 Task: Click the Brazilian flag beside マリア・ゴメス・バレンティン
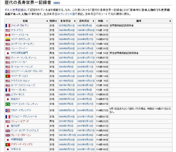coord(8,104)
